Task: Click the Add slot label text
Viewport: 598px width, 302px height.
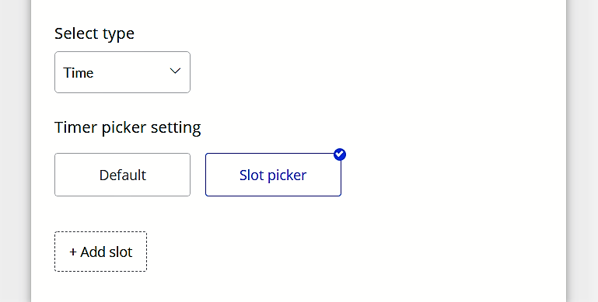Action: pyautogui.click(x=106, y=252)
